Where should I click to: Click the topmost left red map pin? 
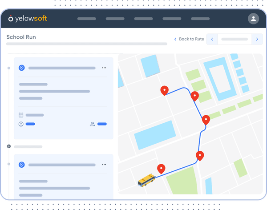tap(165, 90)
